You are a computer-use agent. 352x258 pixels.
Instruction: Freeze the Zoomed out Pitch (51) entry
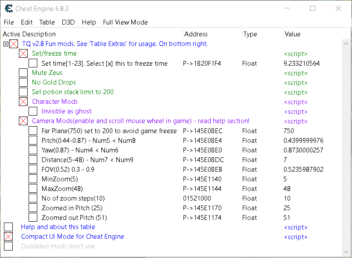(x=33, y=217)
